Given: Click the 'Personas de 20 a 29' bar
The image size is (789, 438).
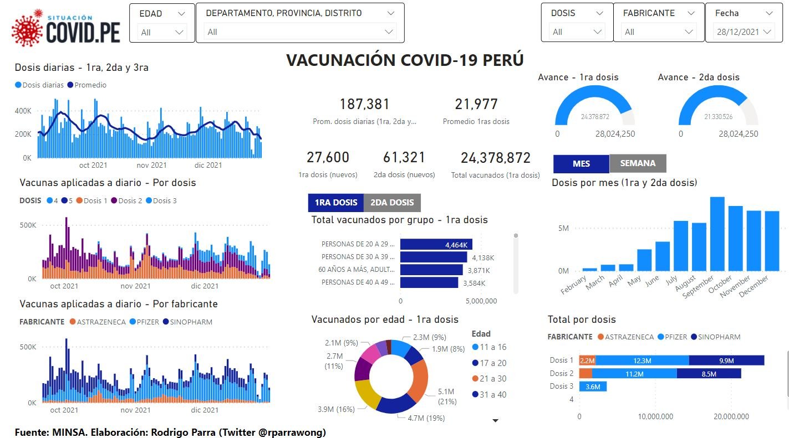Looking at the screenshot, I should click(436, 244).
